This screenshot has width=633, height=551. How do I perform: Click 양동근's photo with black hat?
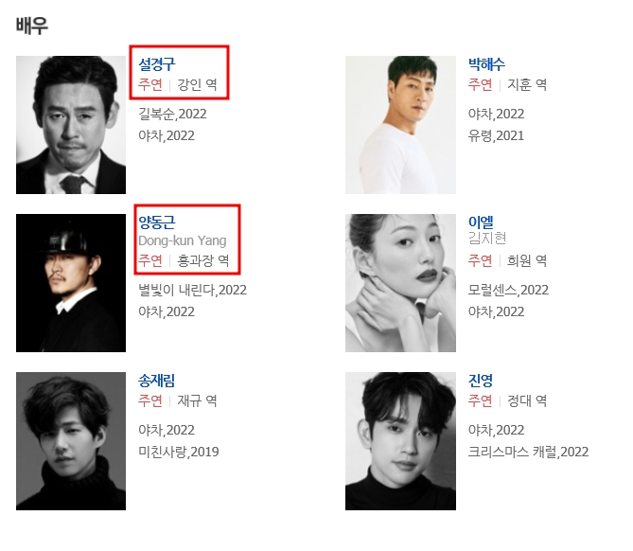point(71,283)
